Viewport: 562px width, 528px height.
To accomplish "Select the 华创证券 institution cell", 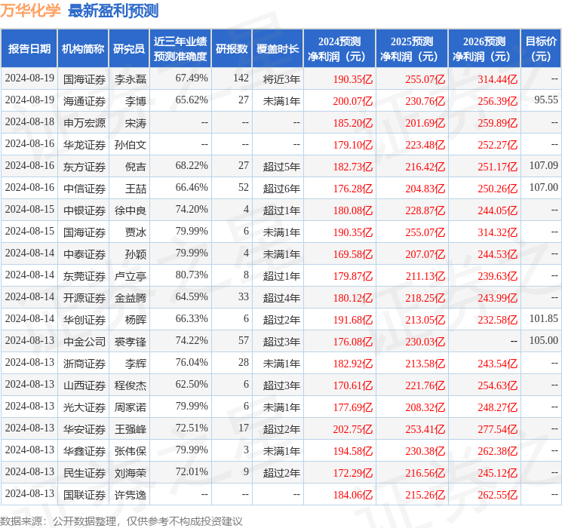I will [x=84, y=320].
